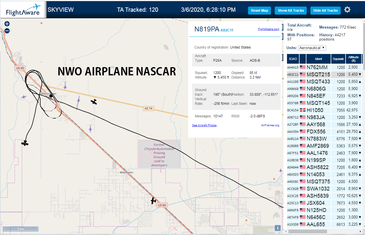Select MSQT215 in aircraft list
This screenshot has height=235, width=365.
tap(324, 75)
